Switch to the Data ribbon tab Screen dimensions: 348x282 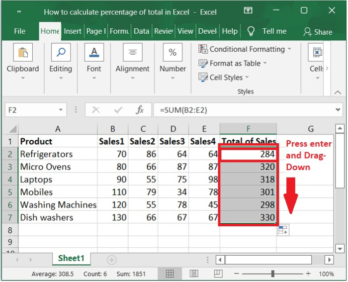pos(141,31)
